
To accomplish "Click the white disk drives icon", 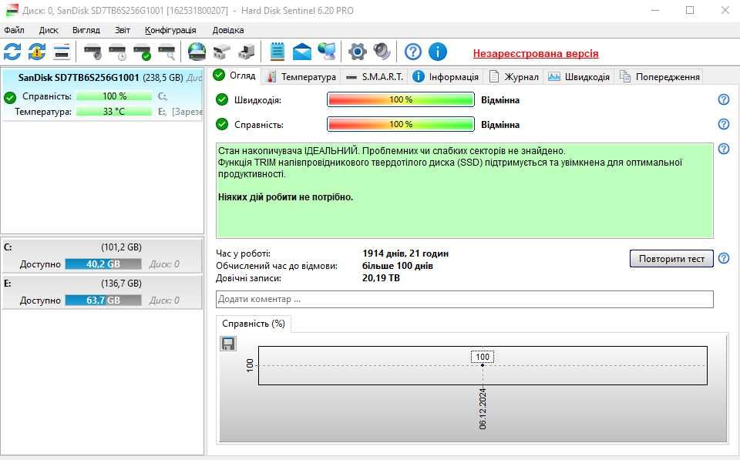I will (x=222, y=52).
